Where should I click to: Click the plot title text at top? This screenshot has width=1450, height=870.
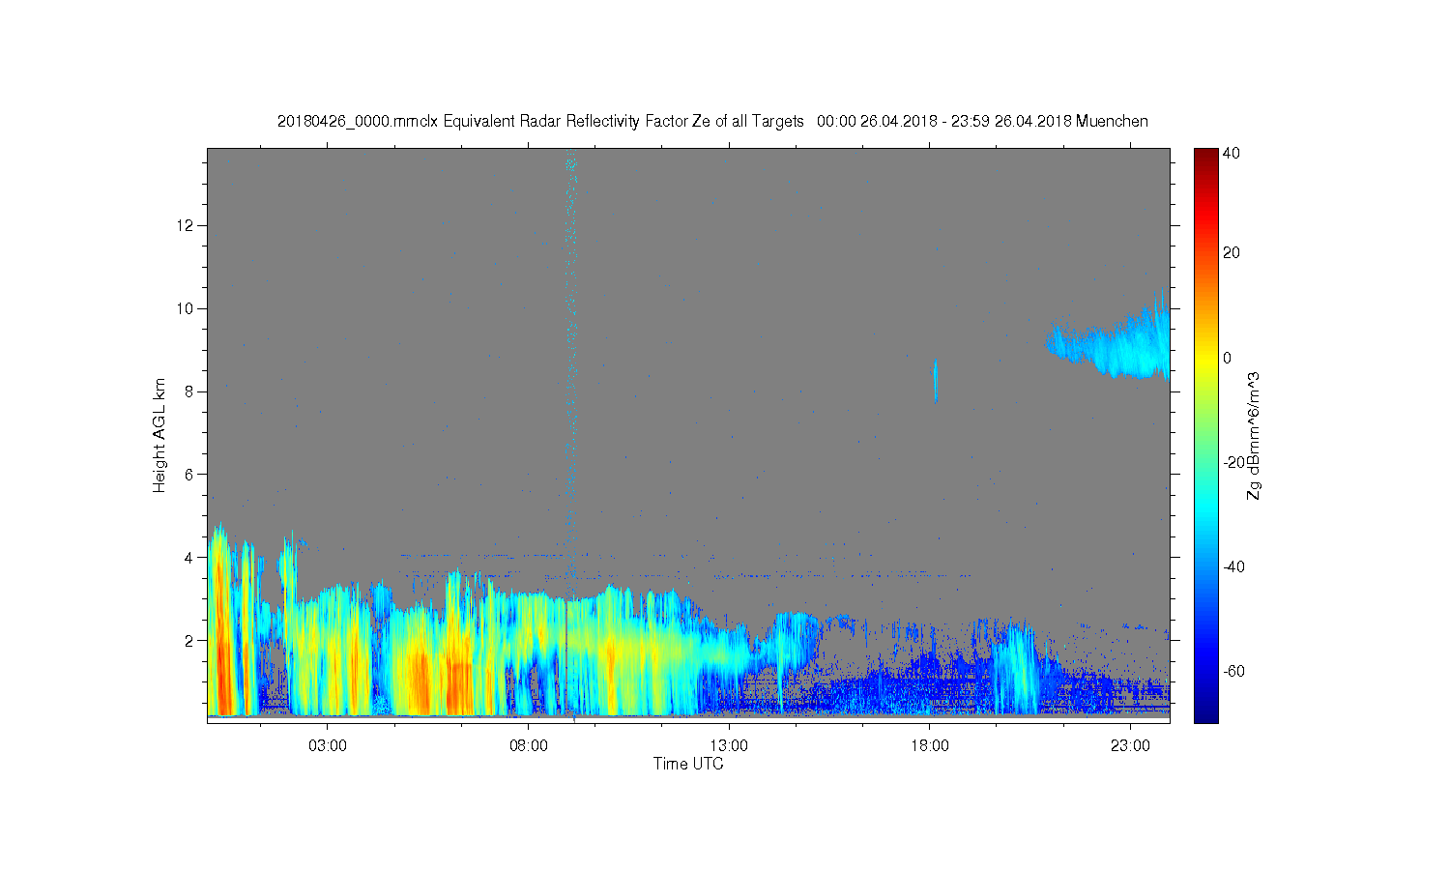(712, 121)
